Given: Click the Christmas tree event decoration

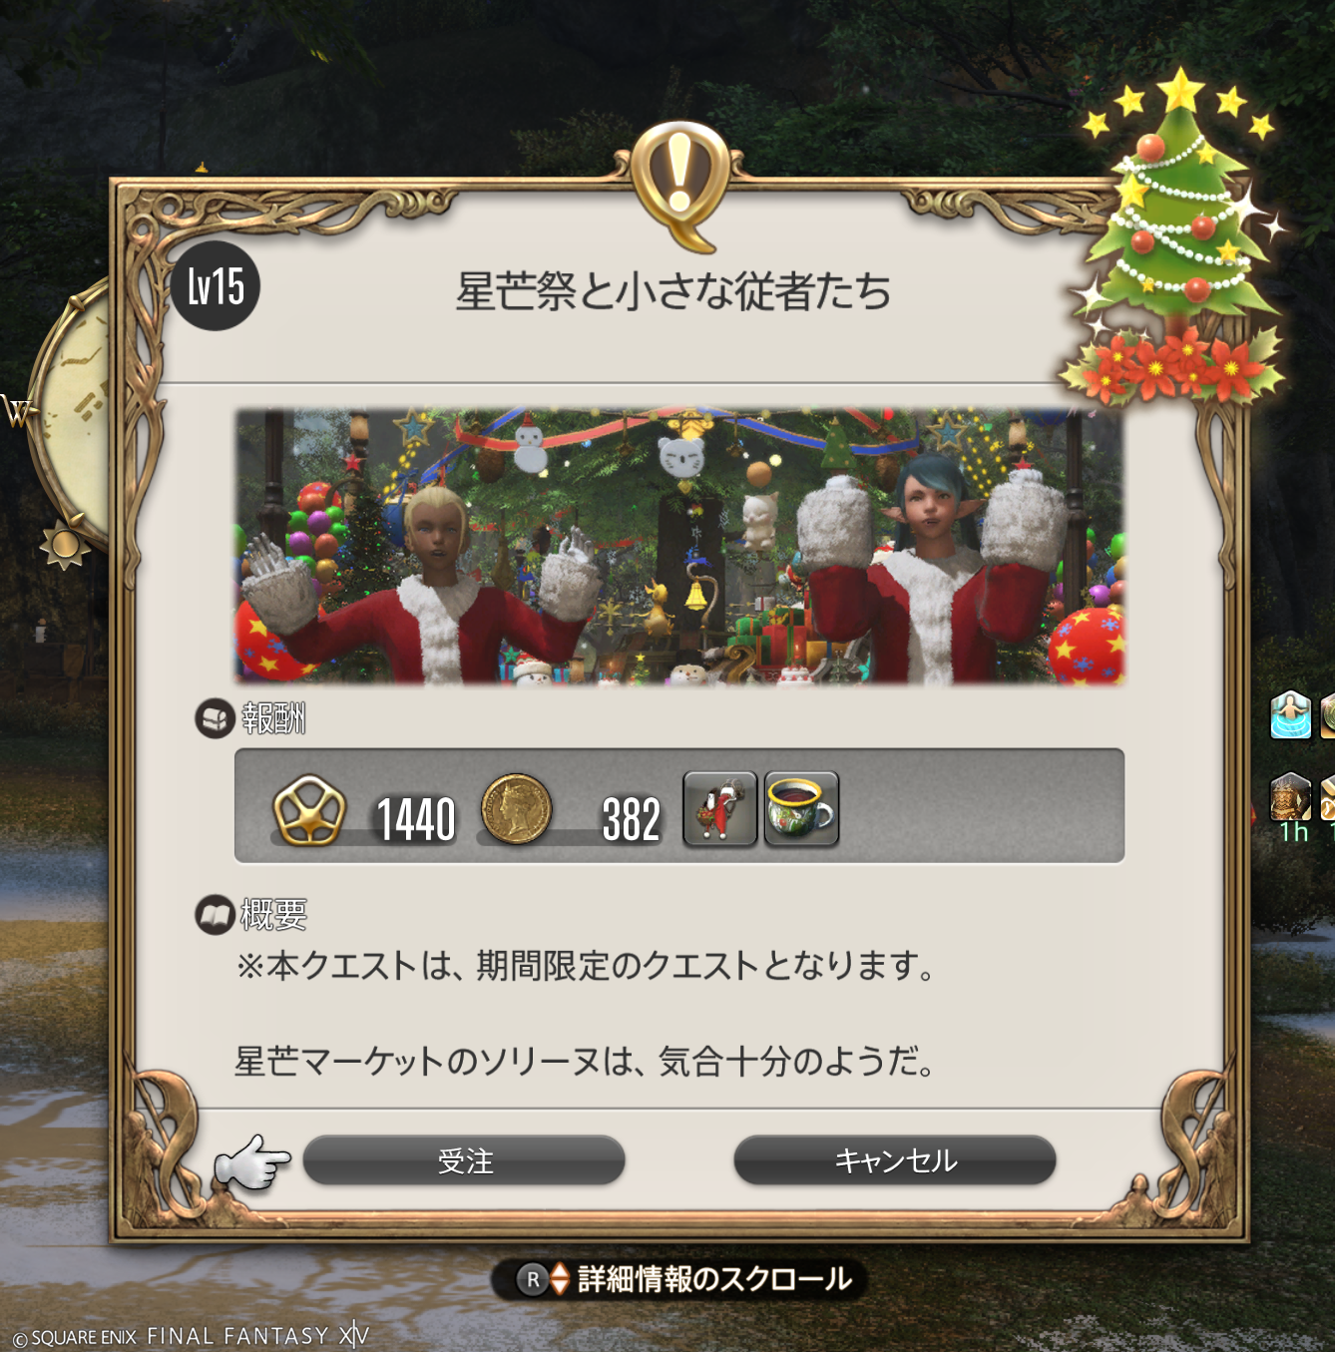Looking at the screenshot, I should pos(1174,236).
